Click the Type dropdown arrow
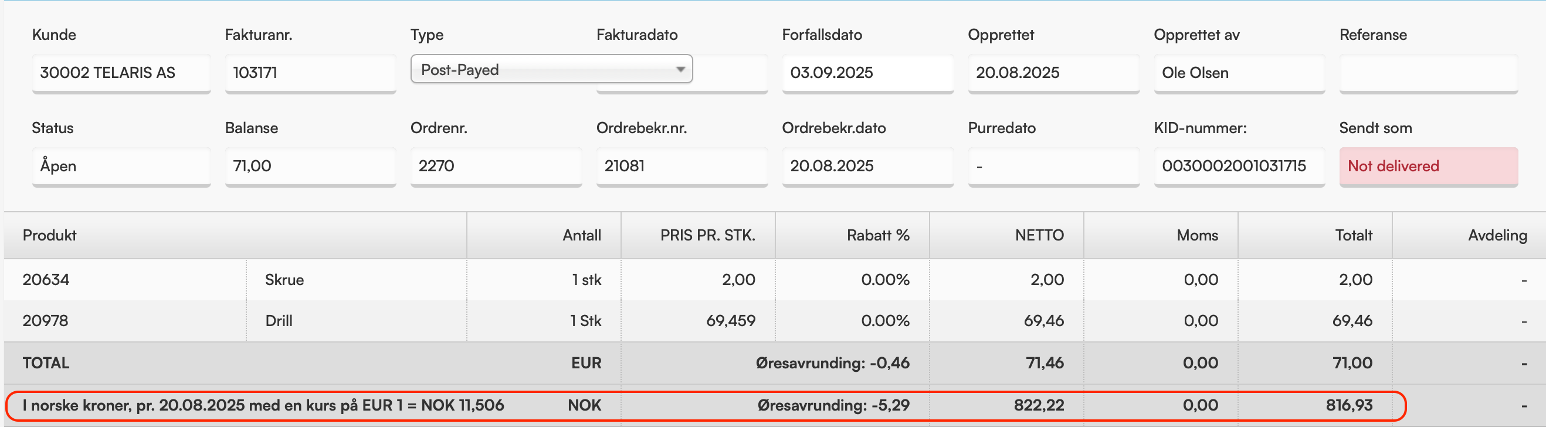Screen dimensions: 1546x427 680,70
